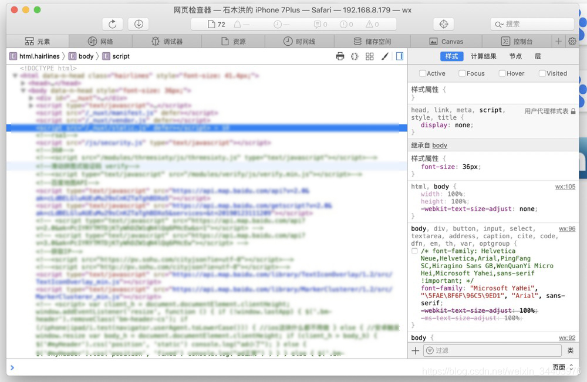Switch to the 网络 Network tab
This screenshot has width=587, height=382.
click(100, 41)
